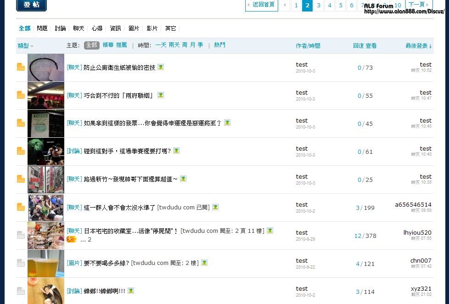Click image attachment icon after 碰到這對手 title
The width and height of the screenshot is (449, 304).
(176, 151)
